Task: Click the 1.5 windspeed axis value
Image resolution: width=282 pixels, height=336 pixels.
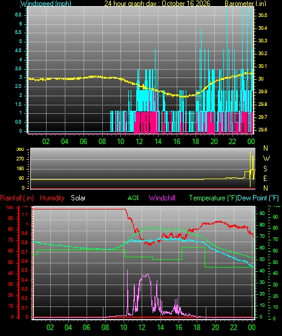Action: [x=18, y=104]
